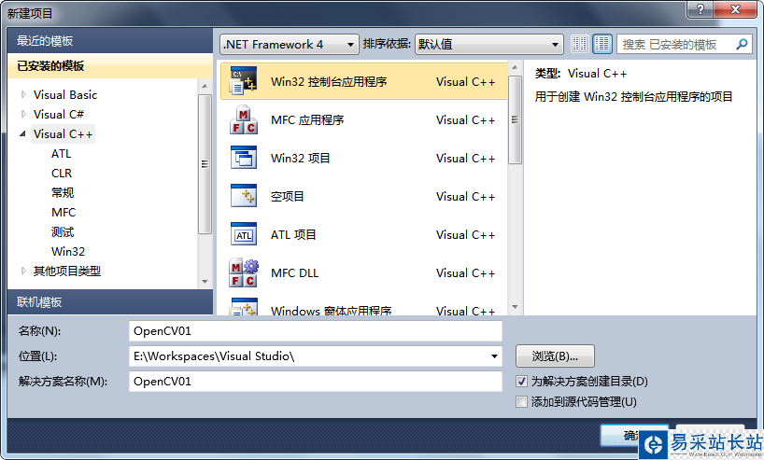The width and height of the screenshot is (764, 460).
Task: Click tree panel scroll up arrow
Action: [x=205, y=86]
